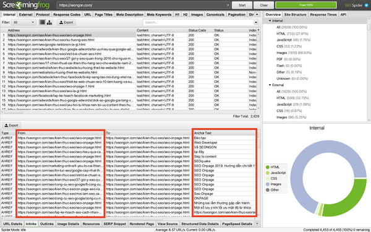371x232 pixels.
Task: Switch to tree view icon
Action: coord(49,22)
